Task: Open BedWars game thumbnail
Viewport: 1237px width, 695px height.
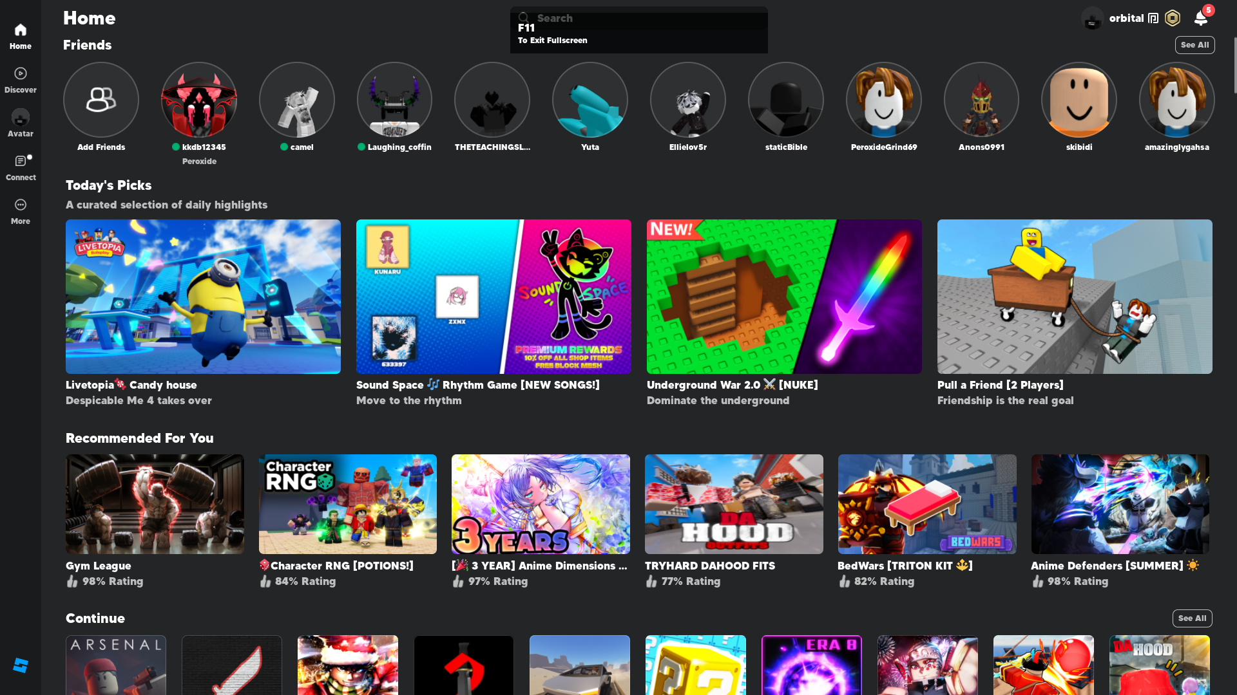Action: point(927,505)
